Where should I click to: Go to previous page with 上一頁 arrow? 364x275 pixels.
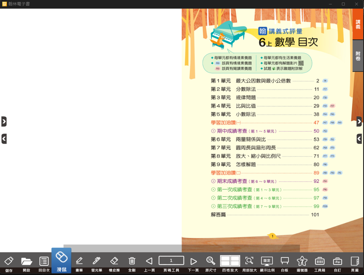149,261
